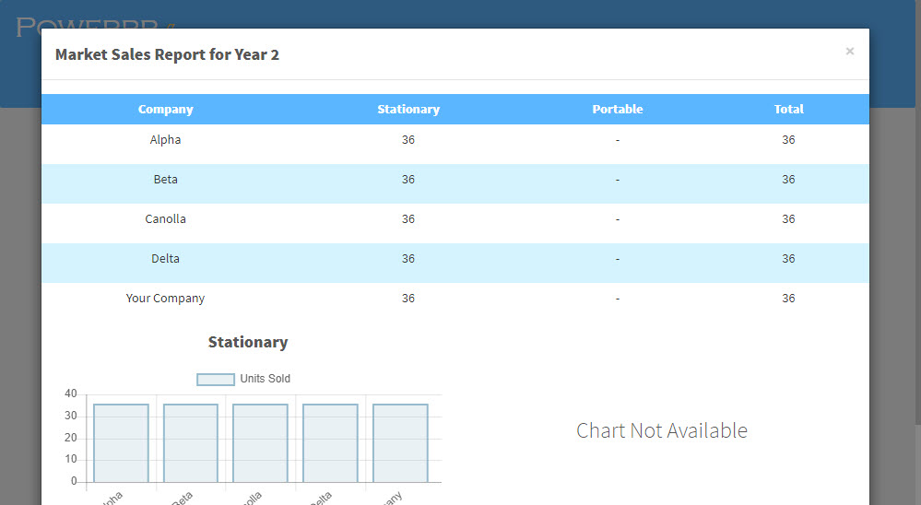
Task: Click Your Company bar in Stationary chart
Action: (400, 443)
